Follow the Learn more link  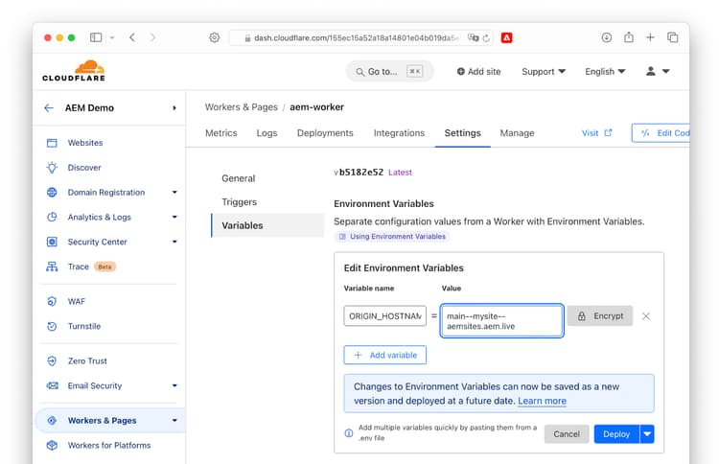click(x=542, y=401)
